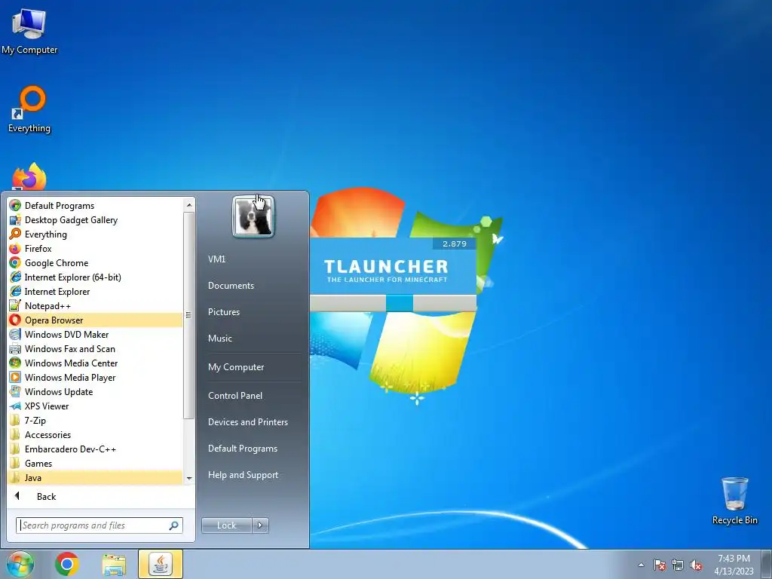
Task: Open the Music library
Action: tap(220, 339)
